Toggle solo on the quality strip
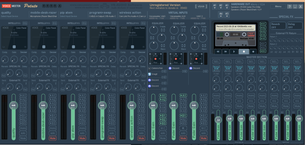 click(23, 133)
